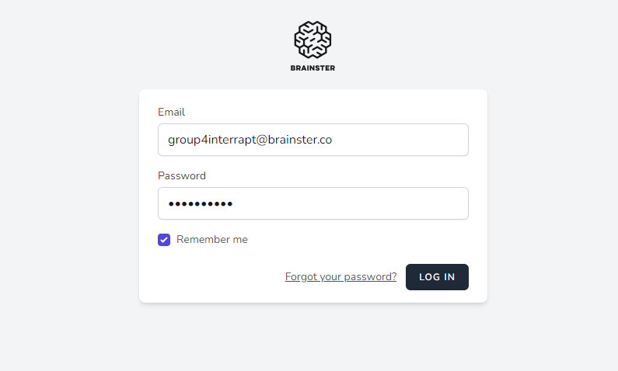This screenshot has width=618, height=371.
Task: Click the checkmark in the purple checkbox
Action: pyautogui.click(x=164, y=240)
